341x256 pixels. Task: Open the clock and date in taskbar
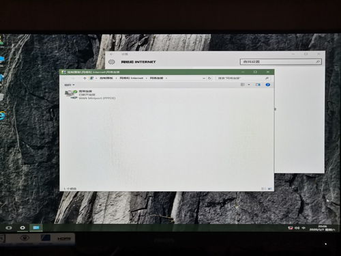[323, 228]
